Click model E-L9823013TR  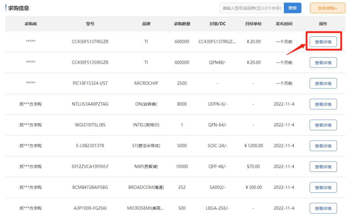(x=90, y=146)
